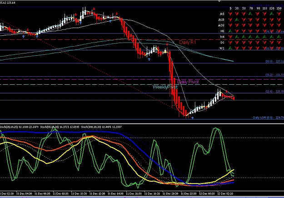This screenshot has width=284, height=198.
Task: Click the 'Stoch(20,10,20)' indicator label
Action: [x=9, y=127]
